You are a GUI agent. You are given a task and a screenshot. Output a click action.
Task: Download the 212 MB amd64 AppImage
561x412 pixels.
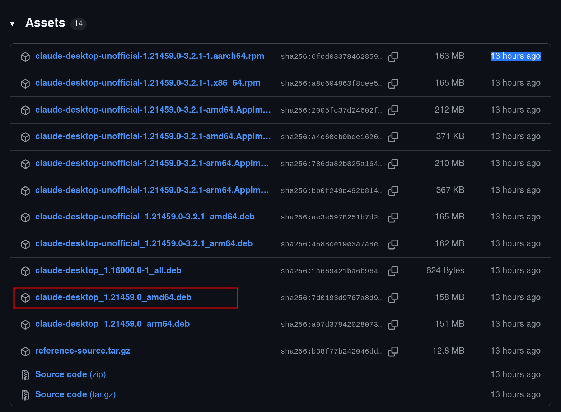click(x=153, y=110)
